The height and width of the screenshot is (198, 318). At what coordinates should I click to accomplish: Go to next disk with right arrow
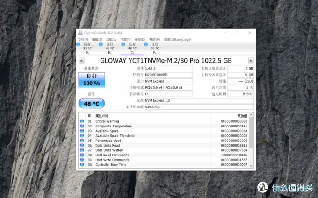coord(251,61)
